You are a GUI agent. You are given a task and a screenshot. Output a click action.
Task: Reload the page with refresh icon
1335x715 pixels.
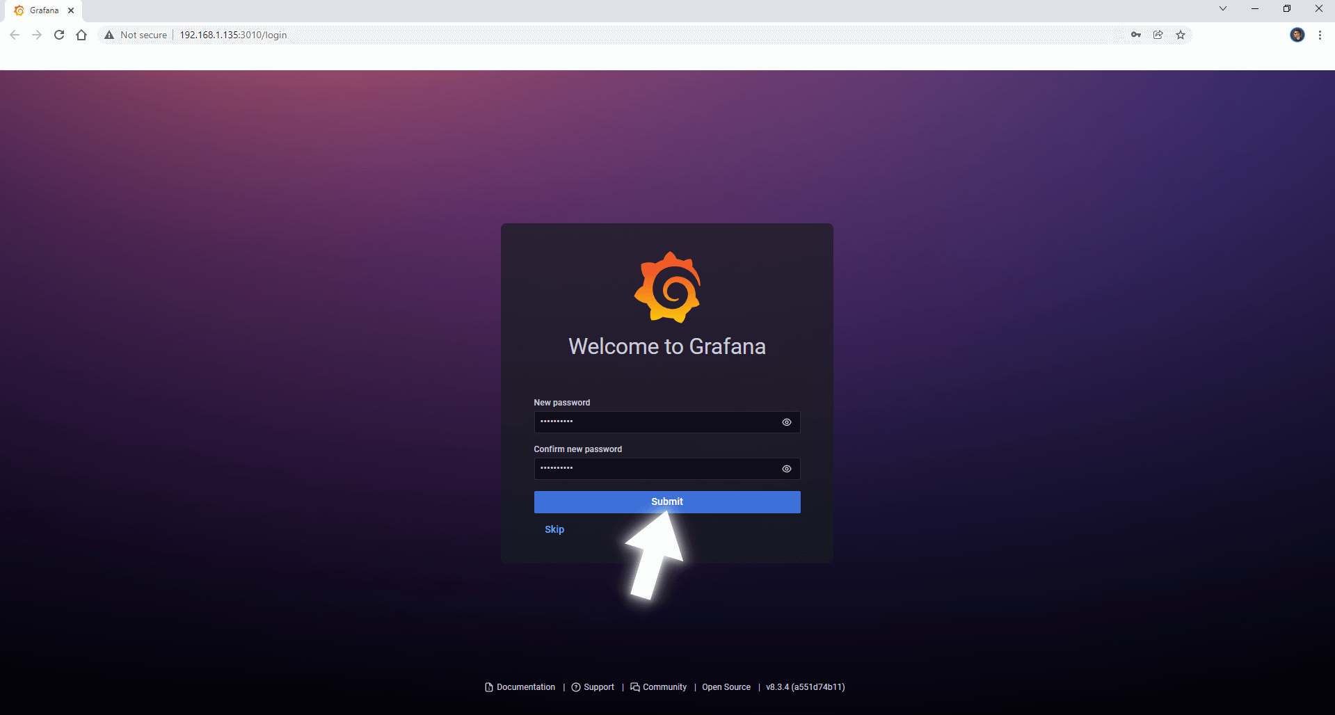pos(59,35)
